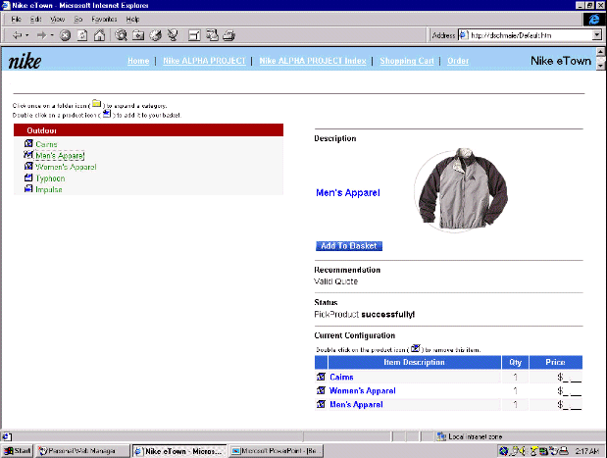Open the View menu
Image resolution: width=607 pixels, height=458 pixels.
pyautogui.click(x=56, y=20)
